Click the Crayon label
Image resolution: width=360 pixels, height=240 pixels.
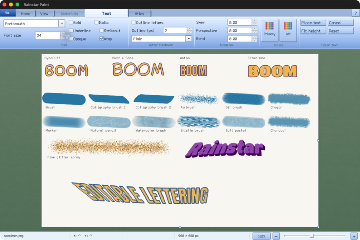[x=276, y=107]
